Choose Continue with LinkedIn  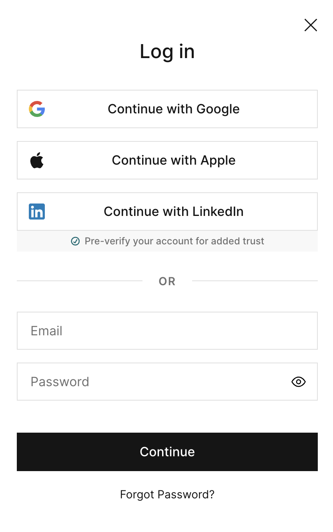tap(167, 212)
